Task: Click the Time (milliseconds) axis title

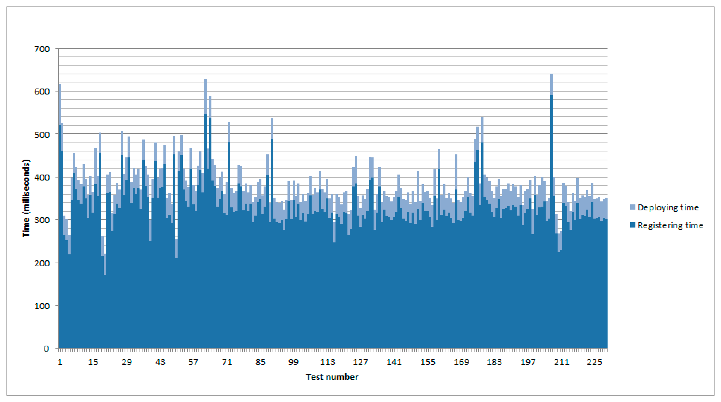Action: [x=26, y=198]
